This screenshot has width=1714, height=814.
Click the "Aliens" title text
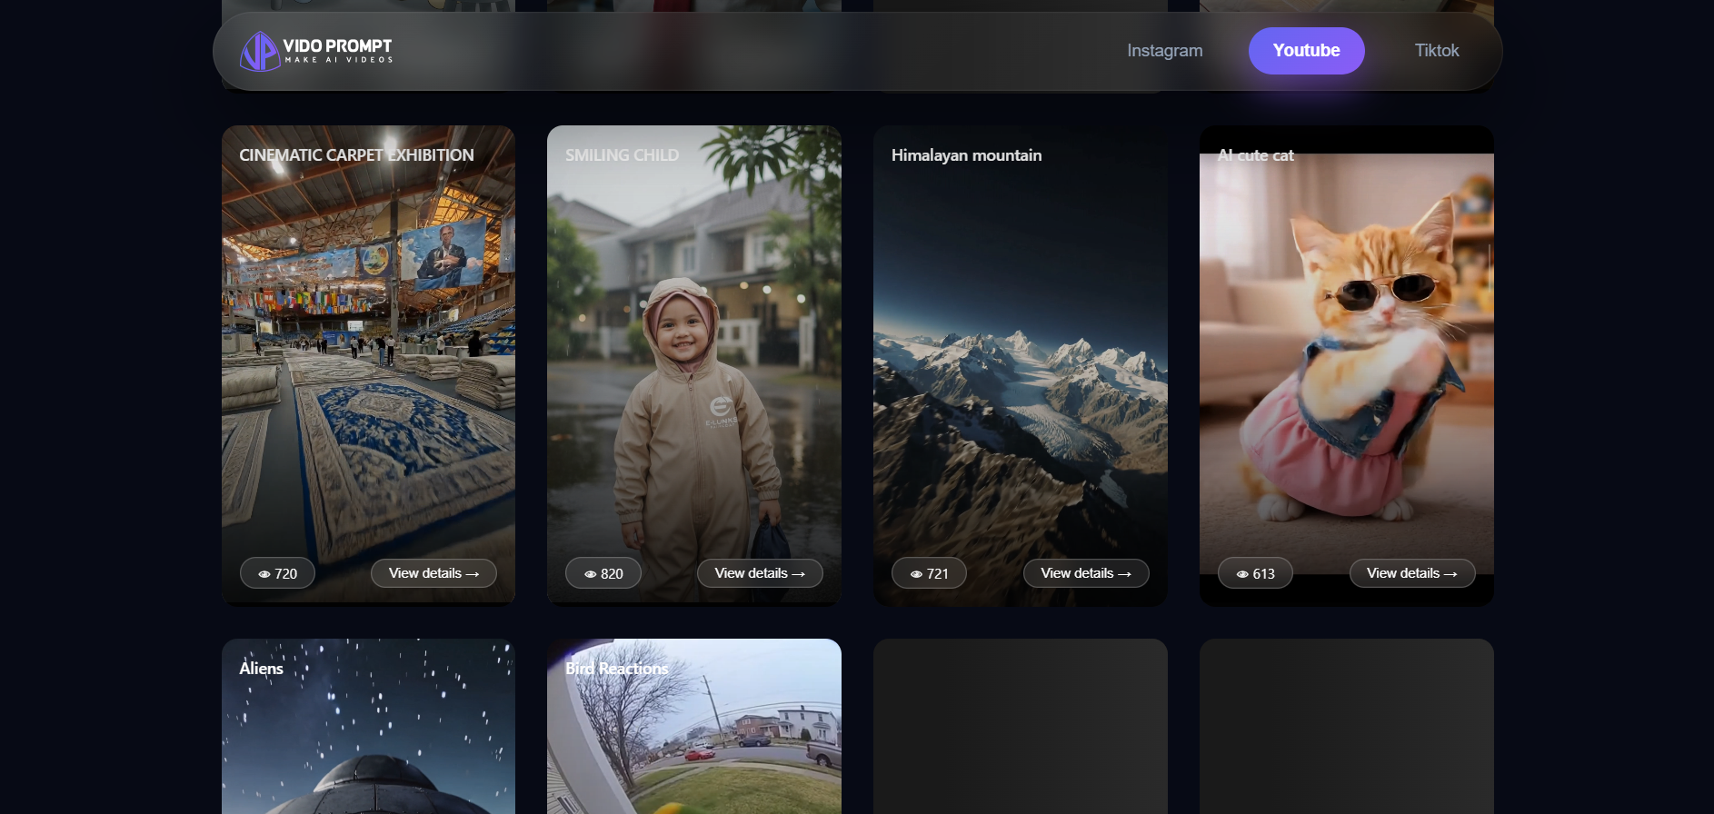pyautogui.click(x=261, y=669)
